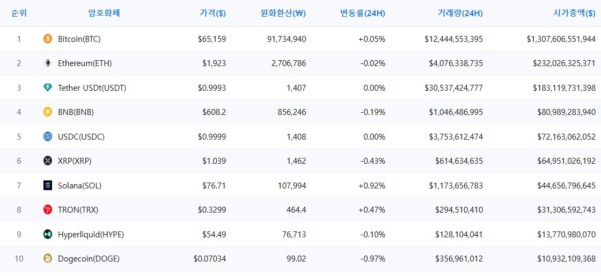Click Ethereum market cap $232,026,325,371
601x276 pixels.
click(x=564, y=63)
